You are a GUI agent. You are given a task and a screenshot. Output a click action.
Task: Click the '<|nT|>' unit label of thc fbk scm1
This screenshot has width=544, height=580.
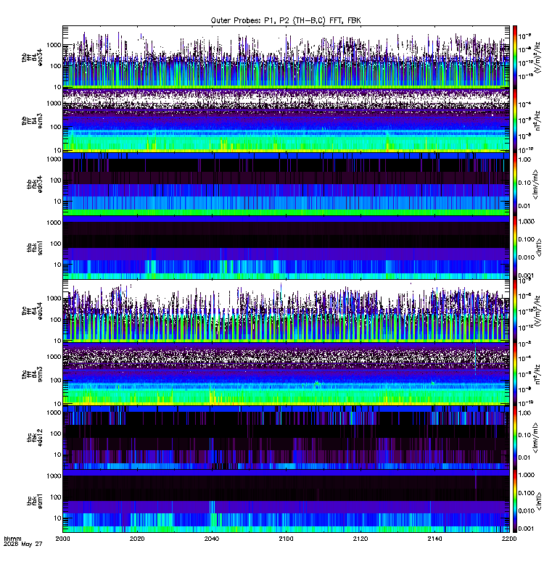click(539, 501)
